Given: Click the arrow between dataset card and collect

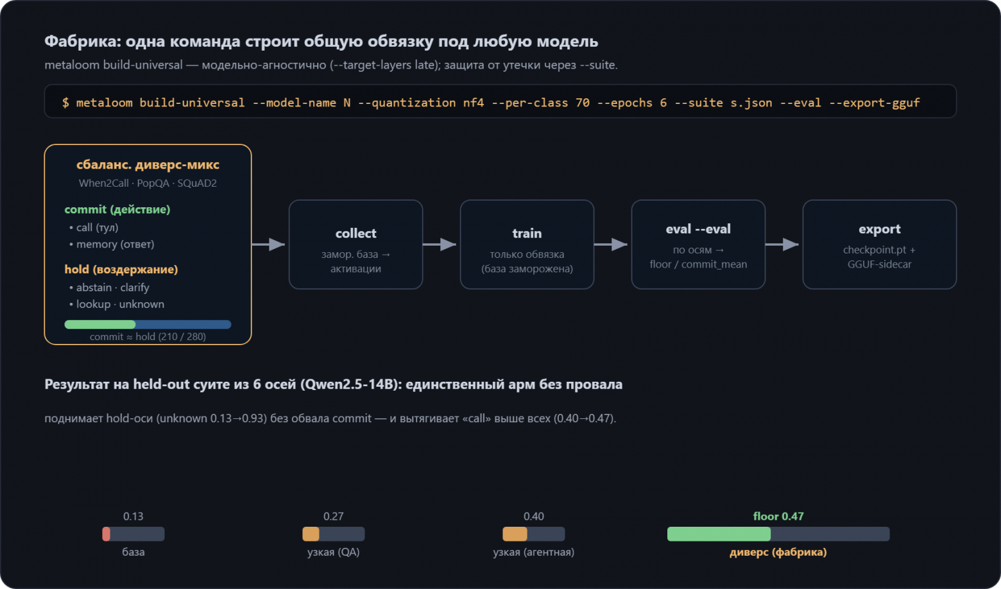Looking at the screenshot, I should tap(268, 244).
